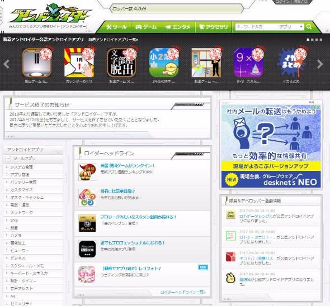Screen dimensions: 330x306
Task: Open the ツール menu tab
Action: (116, 27)
